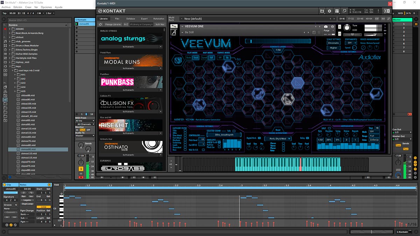Click the previous snapshot arrow on Be Still
The height and width of the screenshot is (236, 420).
[x=304, y=33]
